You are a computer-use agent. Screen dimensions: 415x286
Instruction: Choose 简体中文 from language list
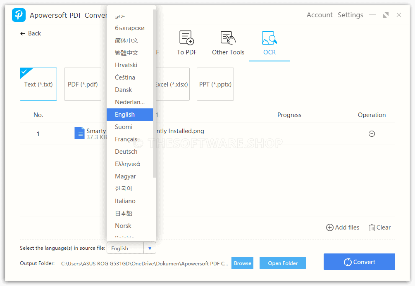pyautogui.click(x=130, y=40)
